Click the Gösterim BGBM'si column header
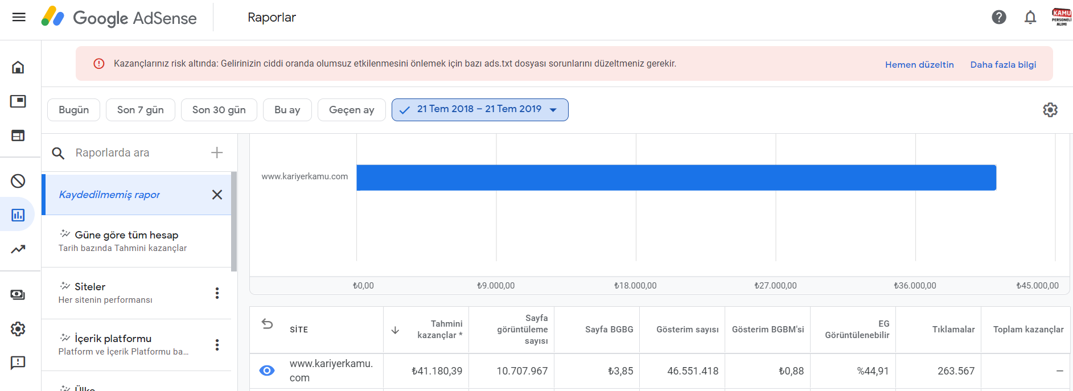Screen dimensions: 1073x391 [x=768, y=330]
